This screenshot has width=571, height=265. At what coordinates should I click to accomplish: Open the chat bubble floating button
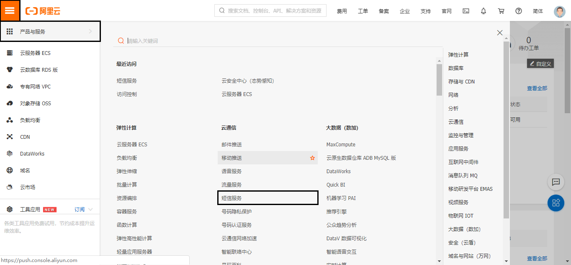[x=556, y=182]
